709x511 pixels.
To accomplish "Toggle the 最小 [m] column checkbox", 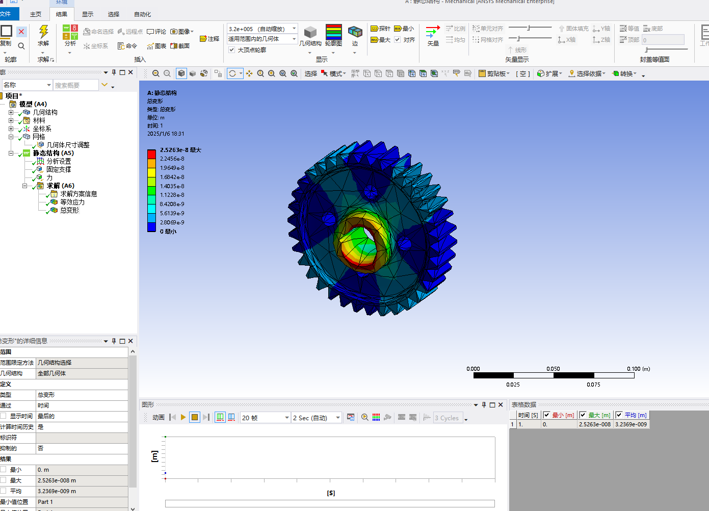I will (546, 415).
